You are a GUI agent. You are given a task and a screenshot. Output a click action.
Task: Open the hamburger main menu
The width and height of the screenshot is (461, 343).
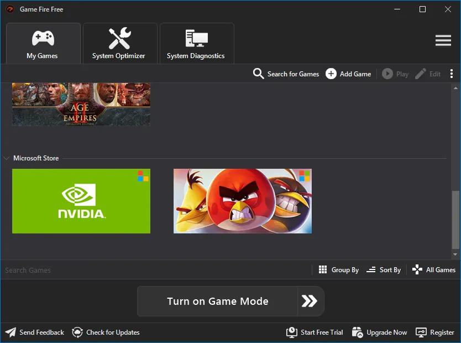[x=443, y=40]
